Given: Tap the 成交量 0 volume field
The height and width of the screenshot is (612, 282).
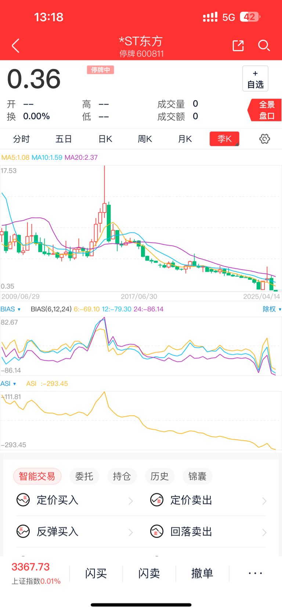Looking at the screenshot, I should [x=178, y=104].
